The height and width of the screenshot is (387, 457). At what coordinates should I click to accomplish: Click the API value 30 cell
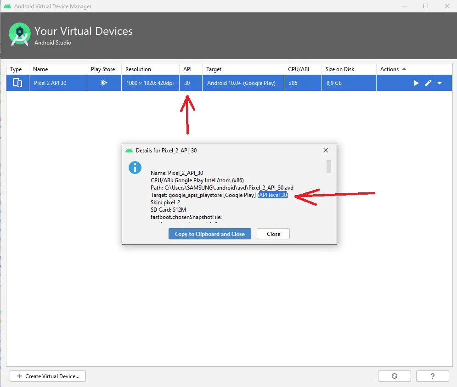tap(191, 83)
